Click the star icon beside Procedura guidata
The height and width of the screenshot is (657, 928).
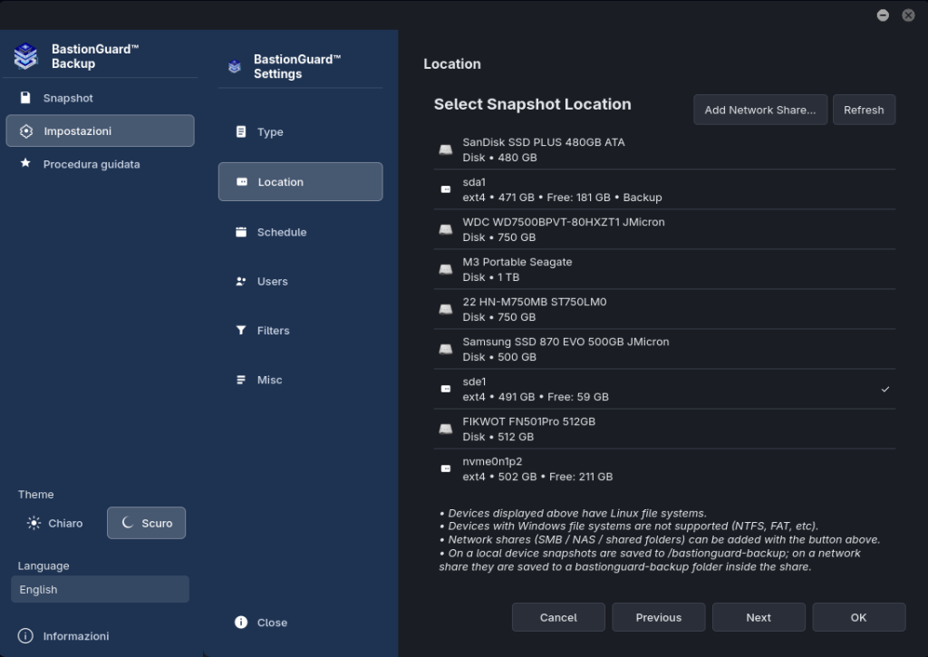pos(25,163)
